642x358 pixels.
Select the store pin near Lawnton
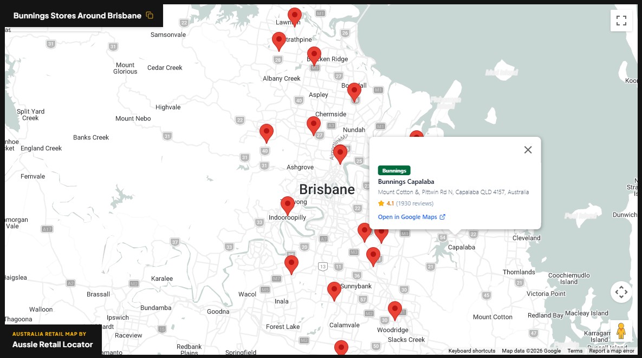coord(294,17)
